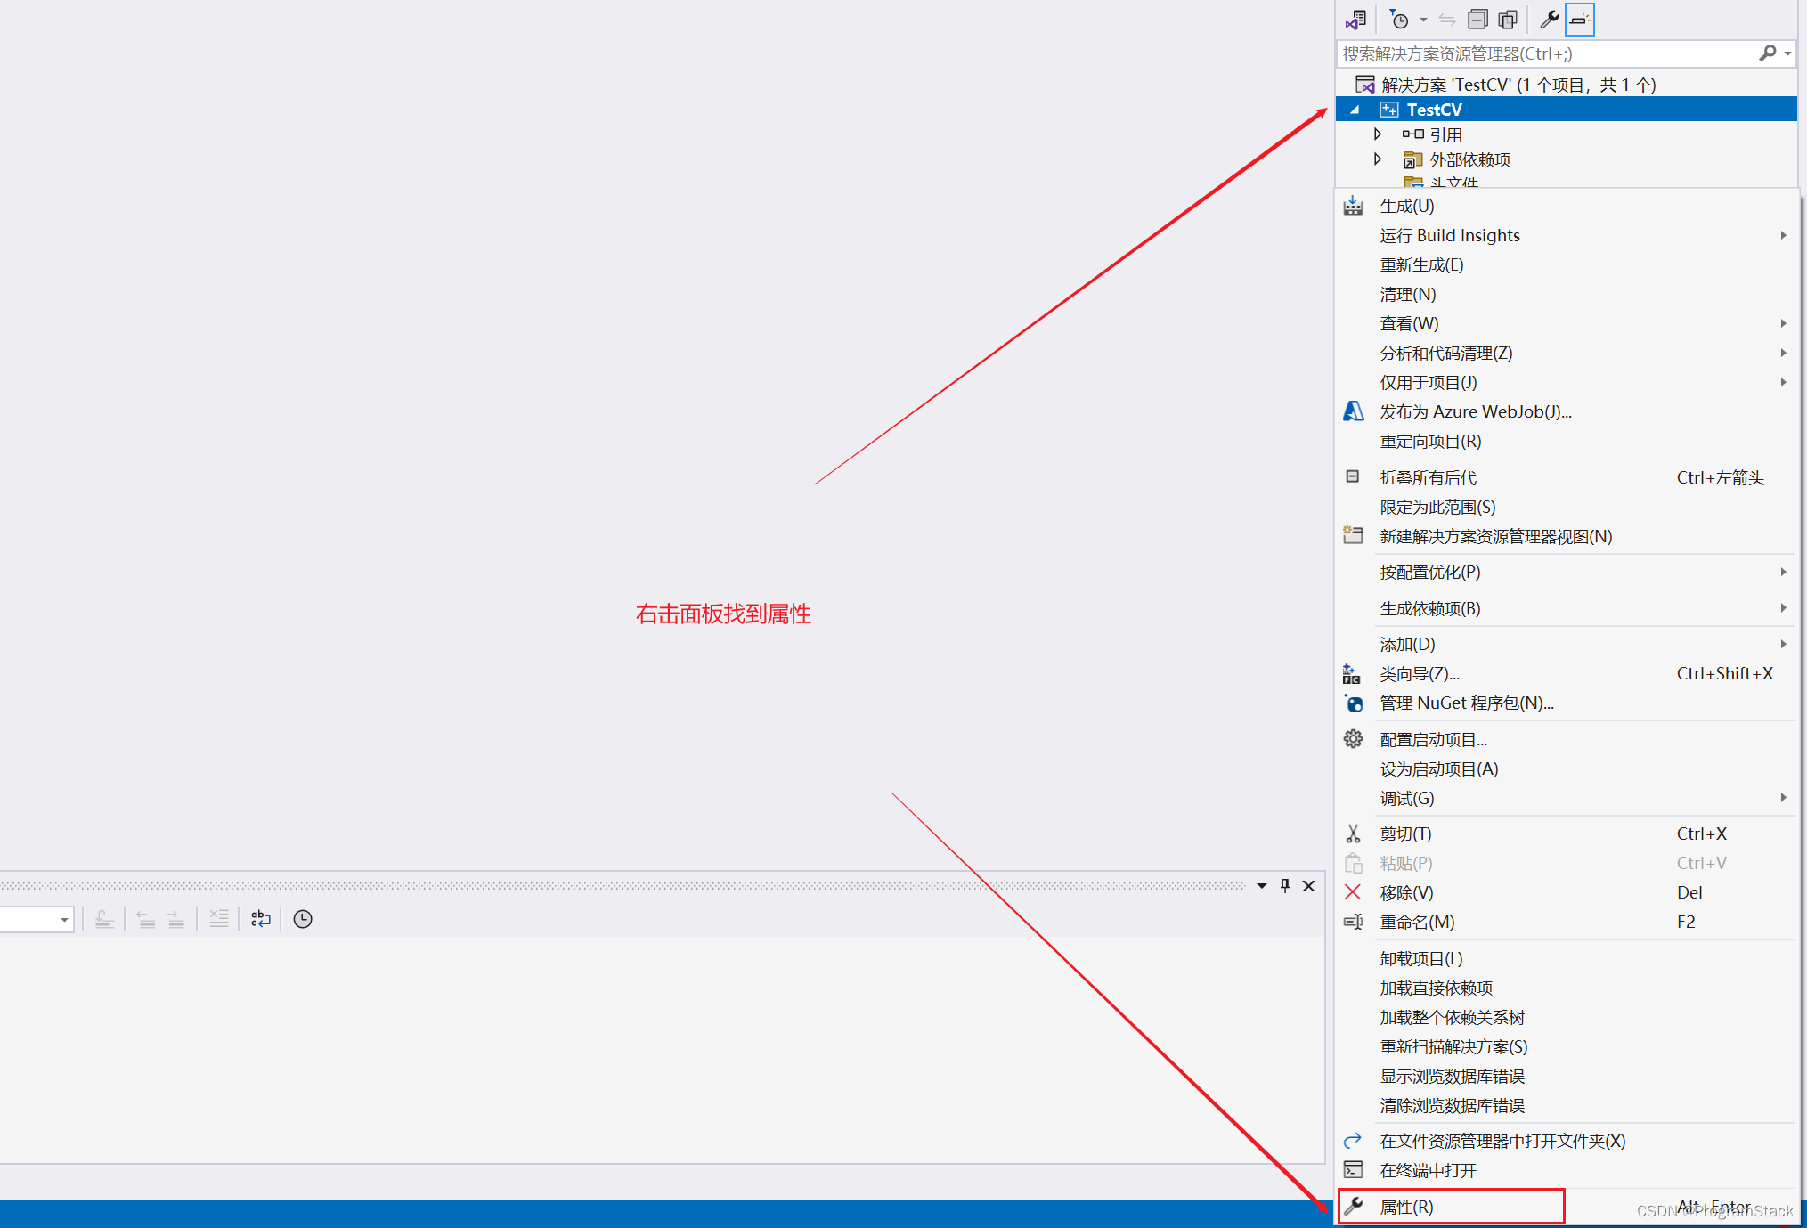Choose 重定向项目(R)
1807x1228 pixels.
point(1567,441)
